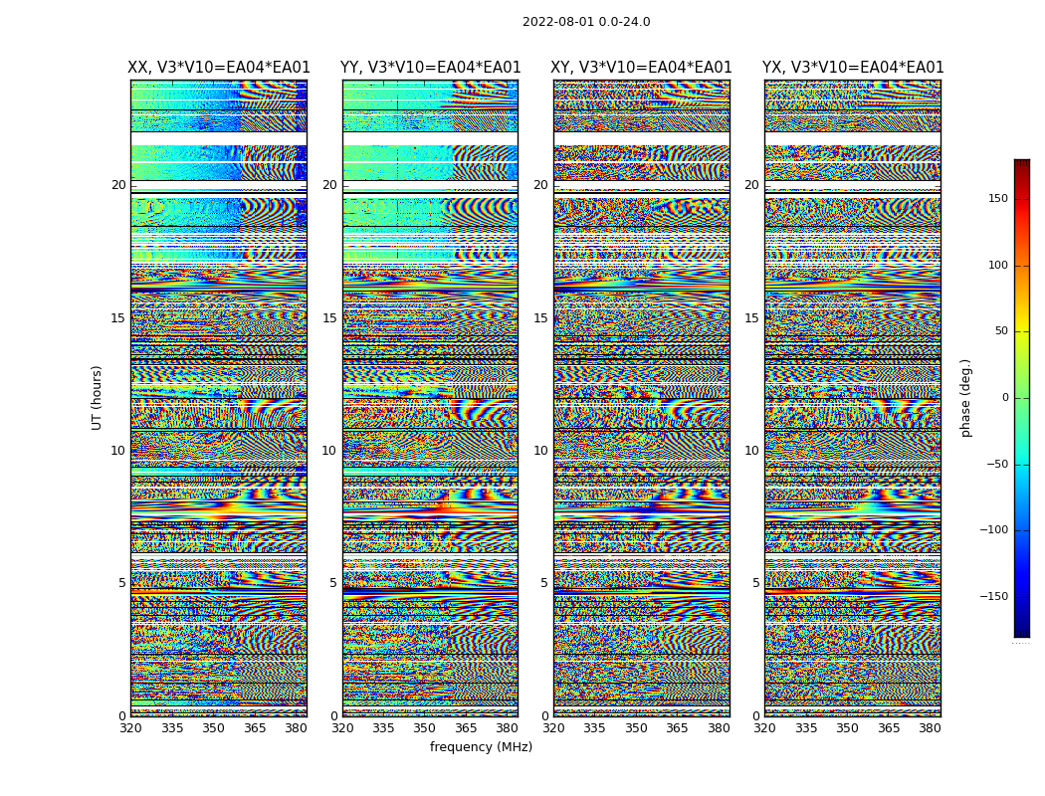Click the 'phase (deg.)' colorbar label

pyautogui.click(x=965, y=398)
